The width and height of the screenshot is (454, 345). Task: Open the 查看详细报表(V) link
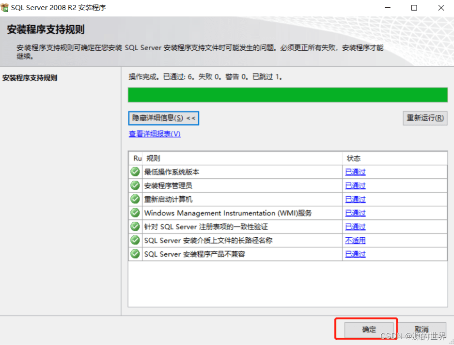(155, 134)
